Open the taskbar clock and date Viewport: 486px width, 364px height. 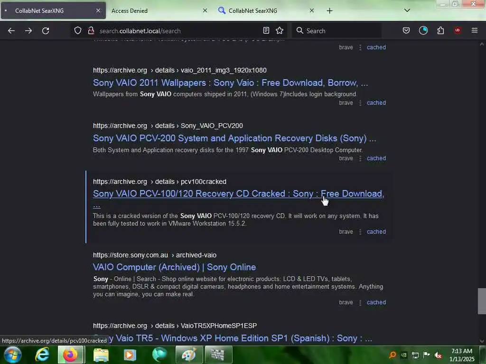click(462, 355)
